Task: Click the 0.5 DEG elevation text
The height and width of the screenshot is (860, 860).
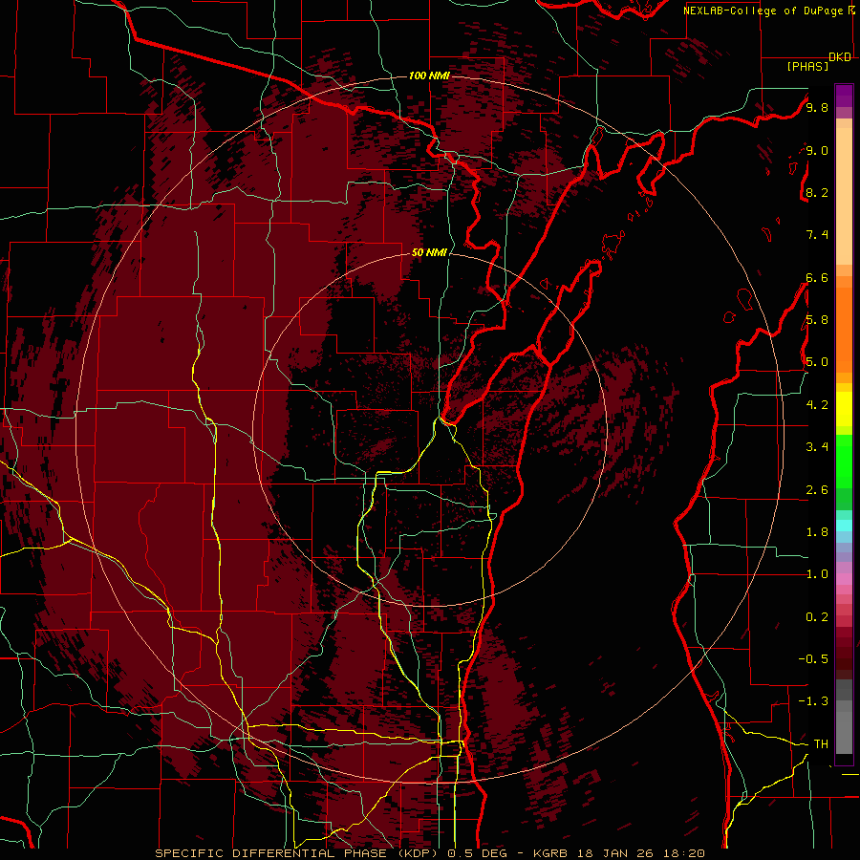Action: (479, 853)
